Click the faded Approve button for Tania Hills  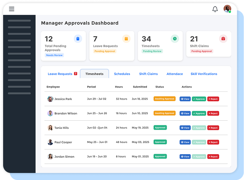point(199,128)
